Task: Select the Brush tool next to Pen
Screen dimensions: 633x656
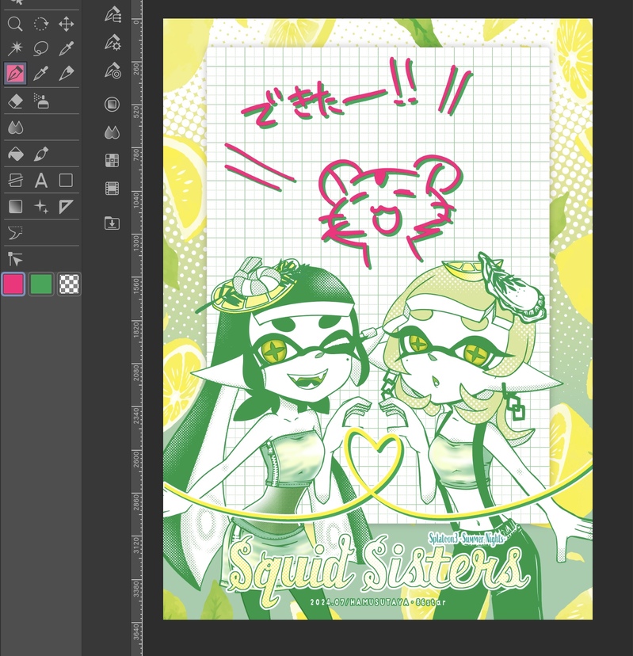Action: 40,73
